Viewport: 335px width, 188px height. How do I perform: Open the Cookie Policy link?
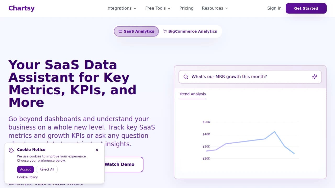click(x=27, y=177)
